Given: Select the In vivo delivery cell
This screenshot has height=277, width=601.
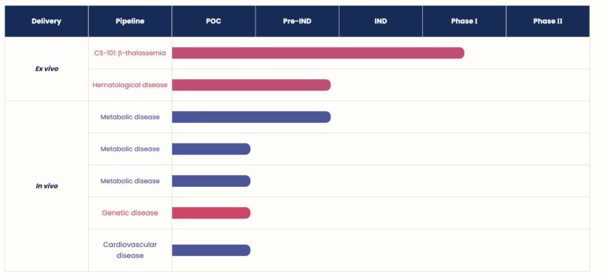Looking at the screenshot, I should click(x=47, y=186).
